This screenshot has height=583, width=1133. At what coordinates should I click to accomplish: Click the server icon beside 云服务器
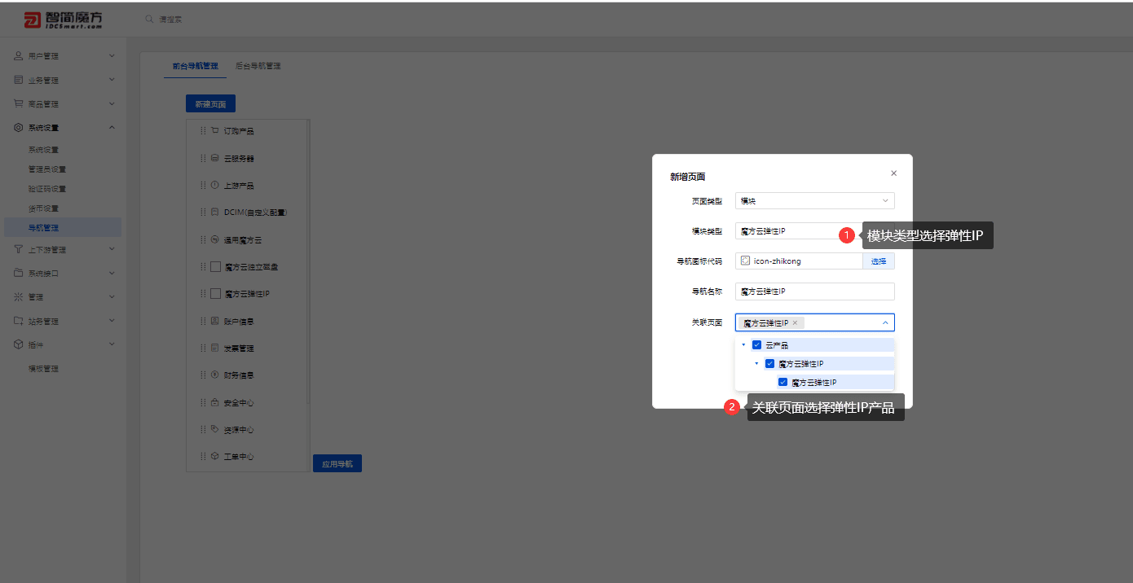(214, 158)
